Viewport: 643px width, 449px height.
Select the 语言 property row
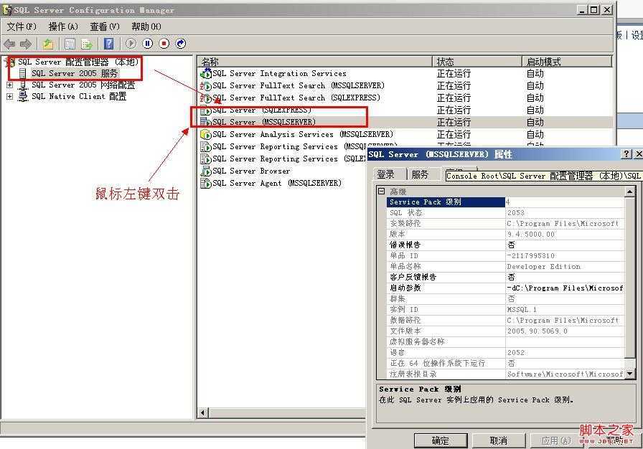[x=505, y=352]
